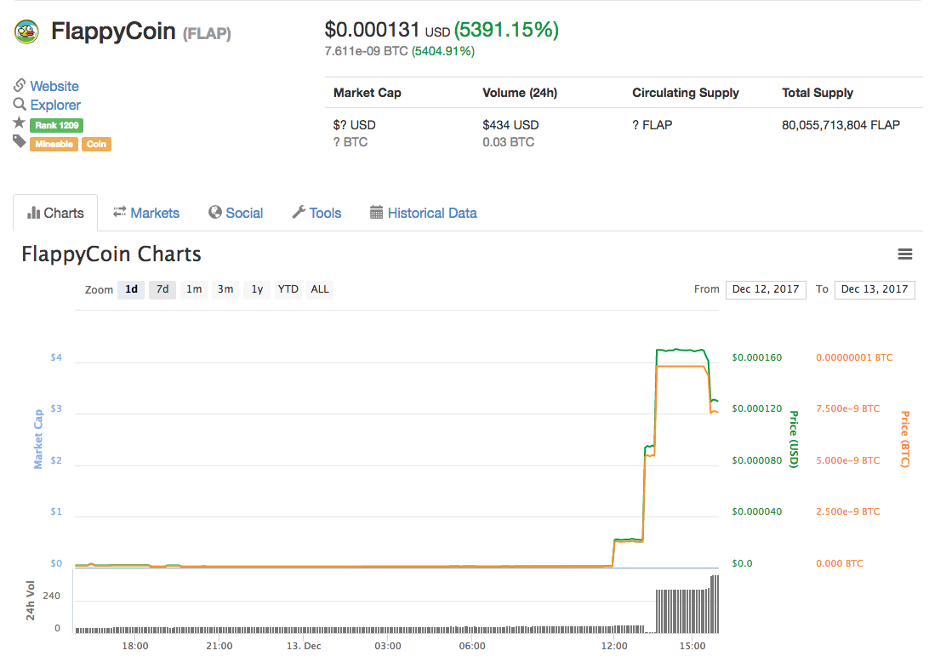
Task: Switch to the Charts tab
Action: coord(55,213)
